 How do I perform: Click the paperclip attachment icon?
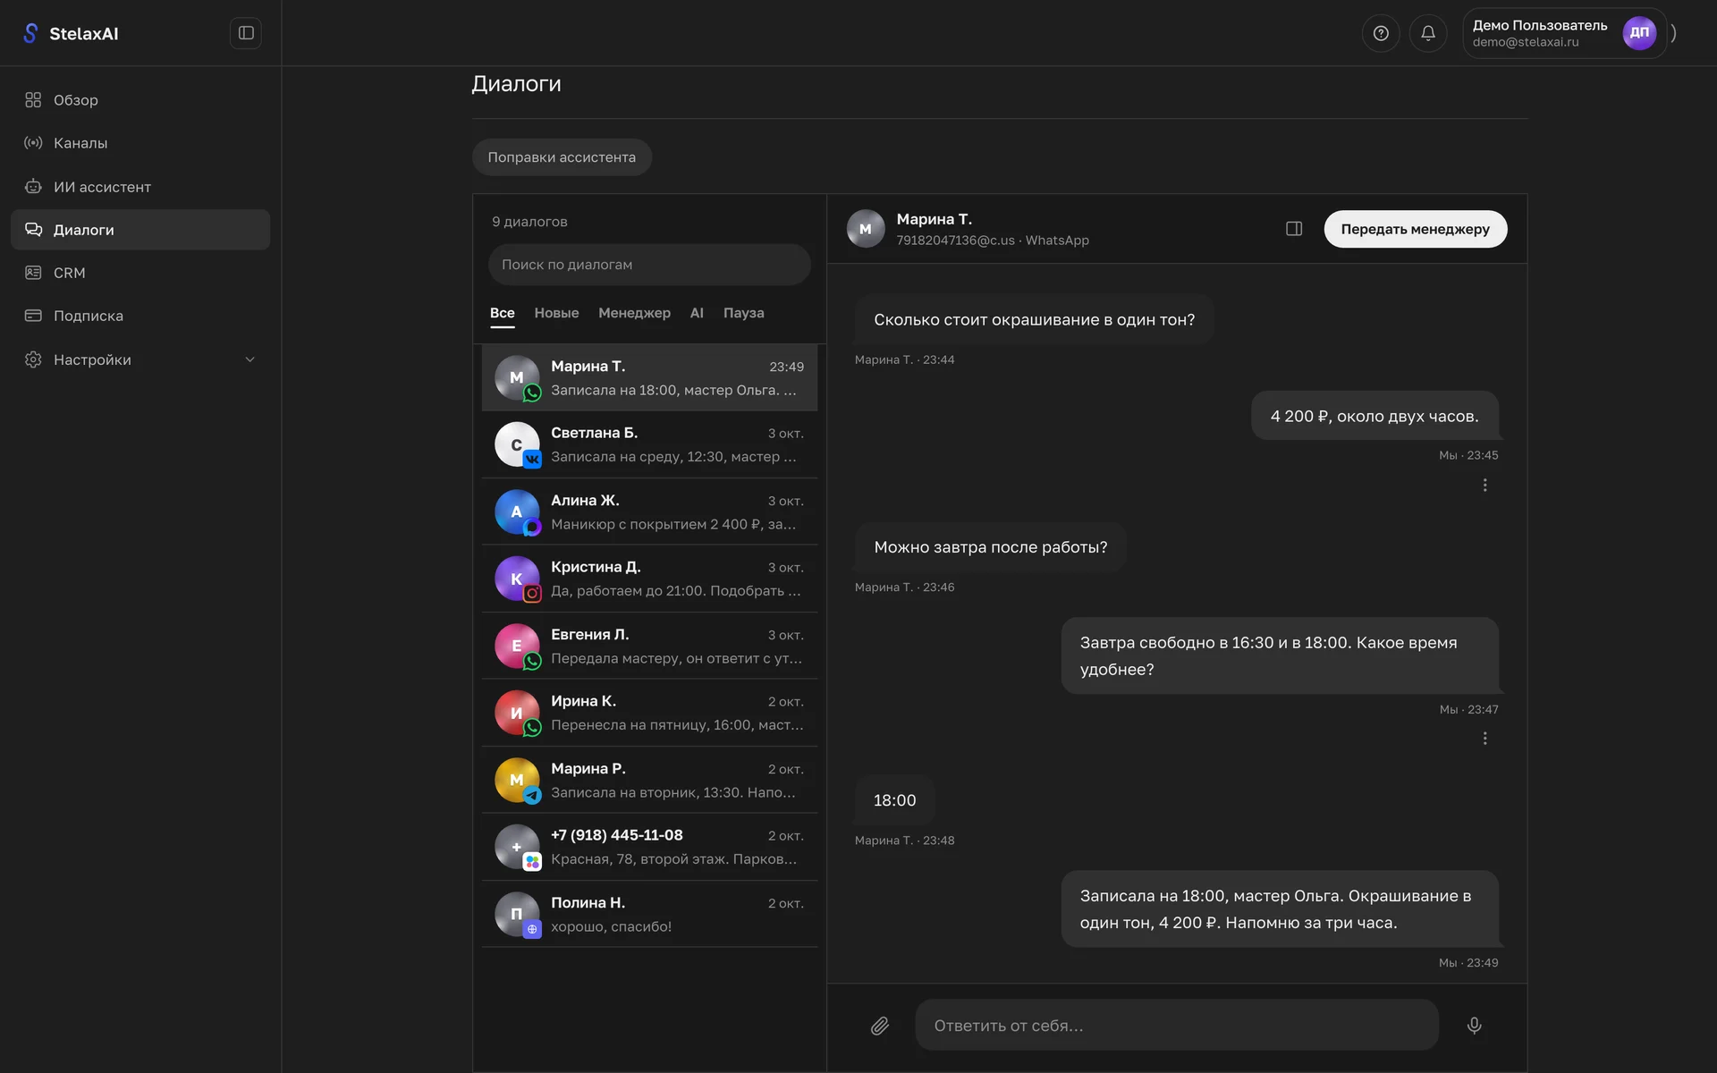pos(880,1026)
